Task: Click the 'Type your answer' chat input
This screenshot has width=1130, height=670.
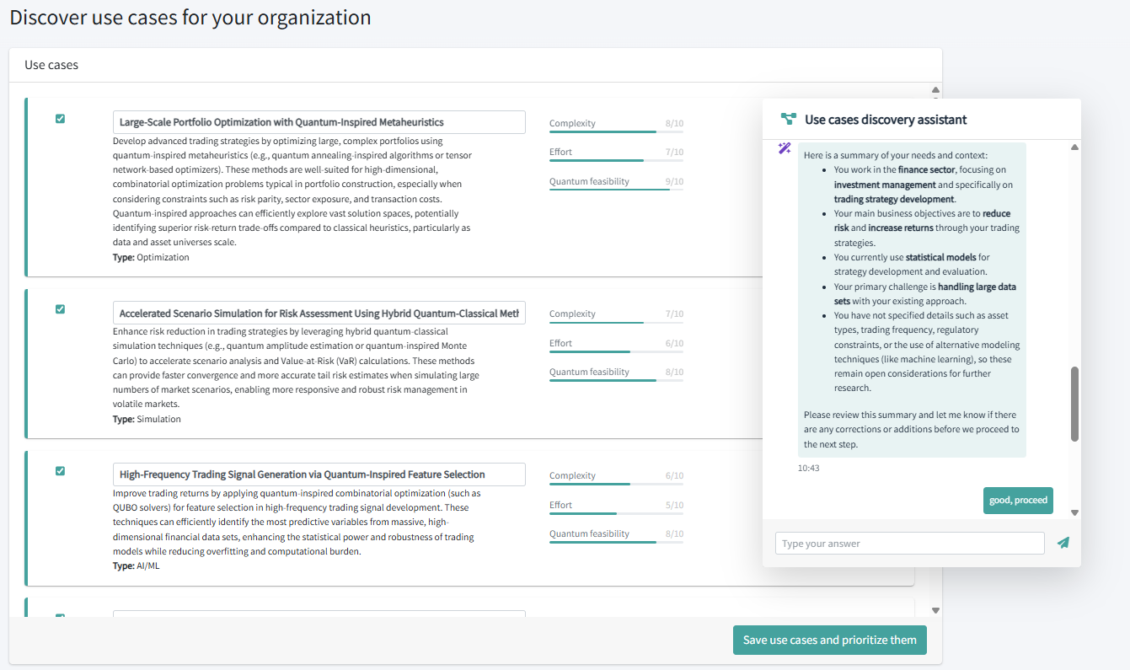Action: [x=909, y=544]
